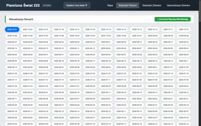Screen dimensions: 201x126
Task: Click Uruchom Ręczną Aktualizację button
Action: click(x=172, y=19)
